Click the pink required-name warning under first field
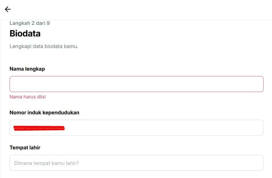Viewport: 272px width, 178px height. pos(27,97)
